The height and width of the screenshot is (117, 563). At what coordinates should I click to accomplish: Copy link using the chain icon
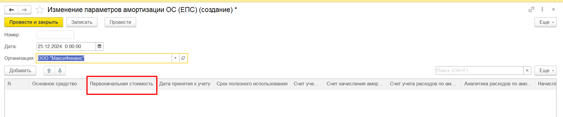pos(531,9)
